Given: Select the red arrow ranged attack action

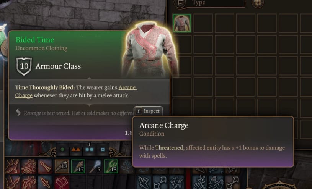Looking at the screenshot, I should tap(45, 166).
